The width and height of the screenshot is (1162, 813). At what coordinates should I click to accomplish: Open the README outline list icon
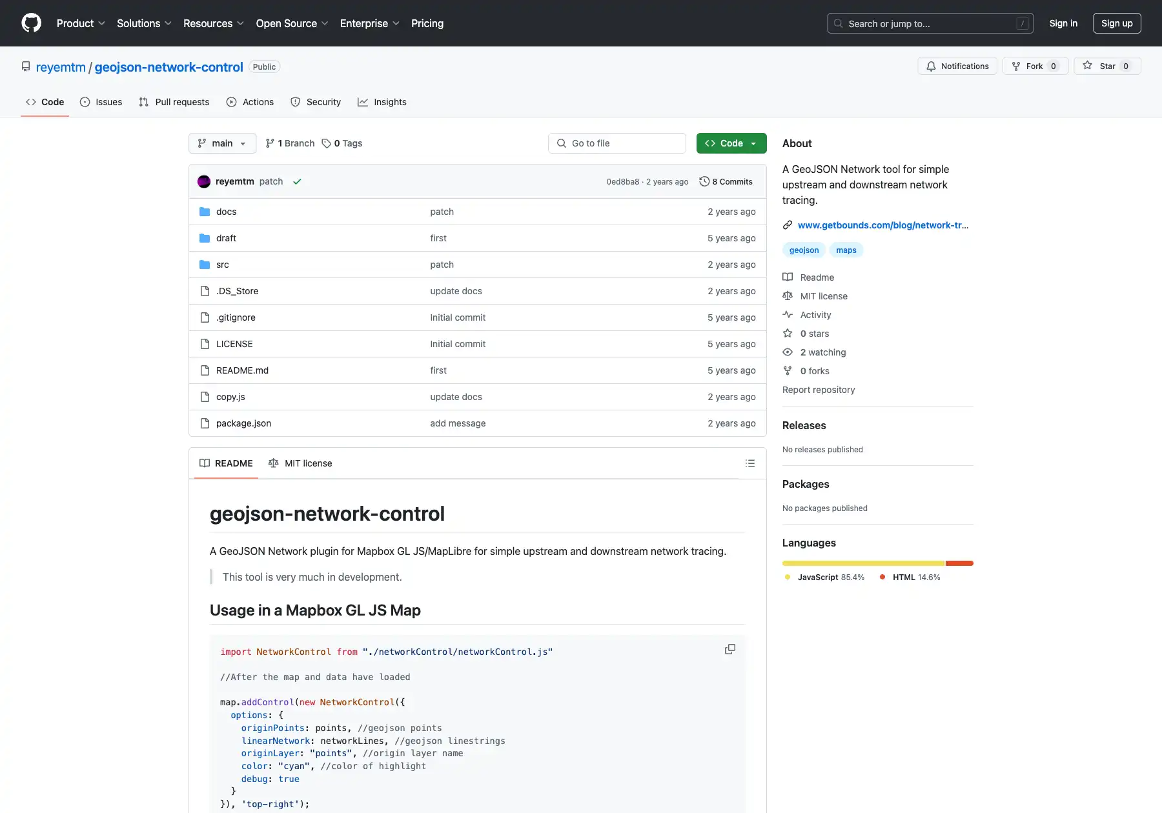pyautogui.click(x=749, y=463)
